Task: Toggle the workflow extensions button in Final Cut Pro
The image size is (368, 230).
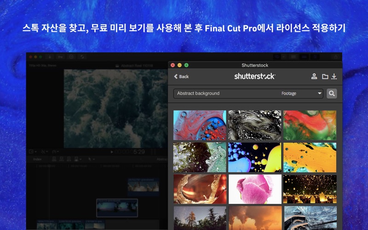Action: tap(277, 57)
